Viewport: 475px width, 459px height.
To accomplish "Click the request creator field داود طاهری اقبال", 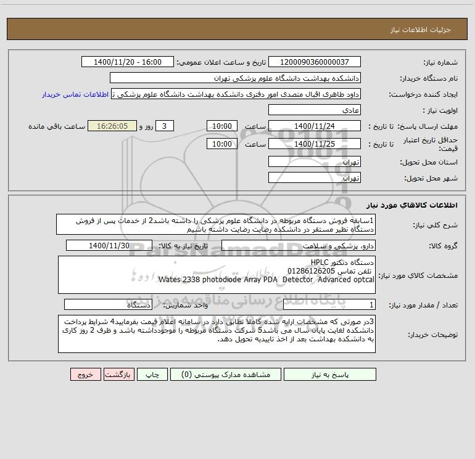I will pyautogui.click(x=236, y=94).
